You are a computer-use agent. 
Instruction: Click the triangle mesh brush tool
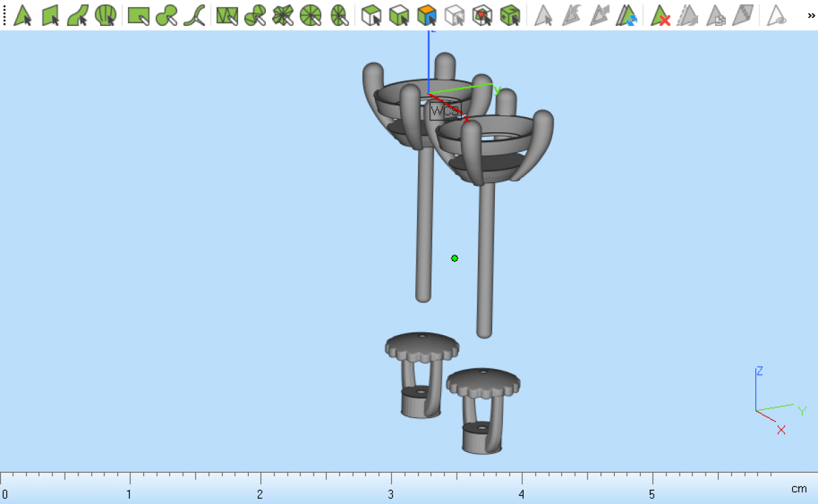tap(226, 15)
